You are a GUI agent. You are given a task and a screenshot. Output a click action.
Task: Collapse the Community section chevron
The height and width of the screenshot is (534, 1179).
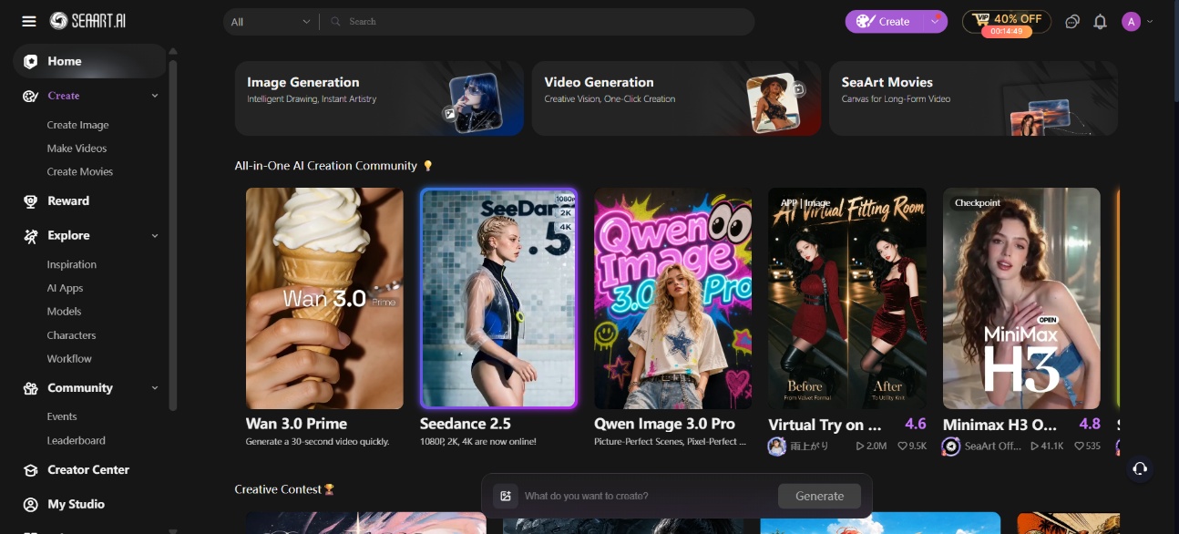point(155,388)
